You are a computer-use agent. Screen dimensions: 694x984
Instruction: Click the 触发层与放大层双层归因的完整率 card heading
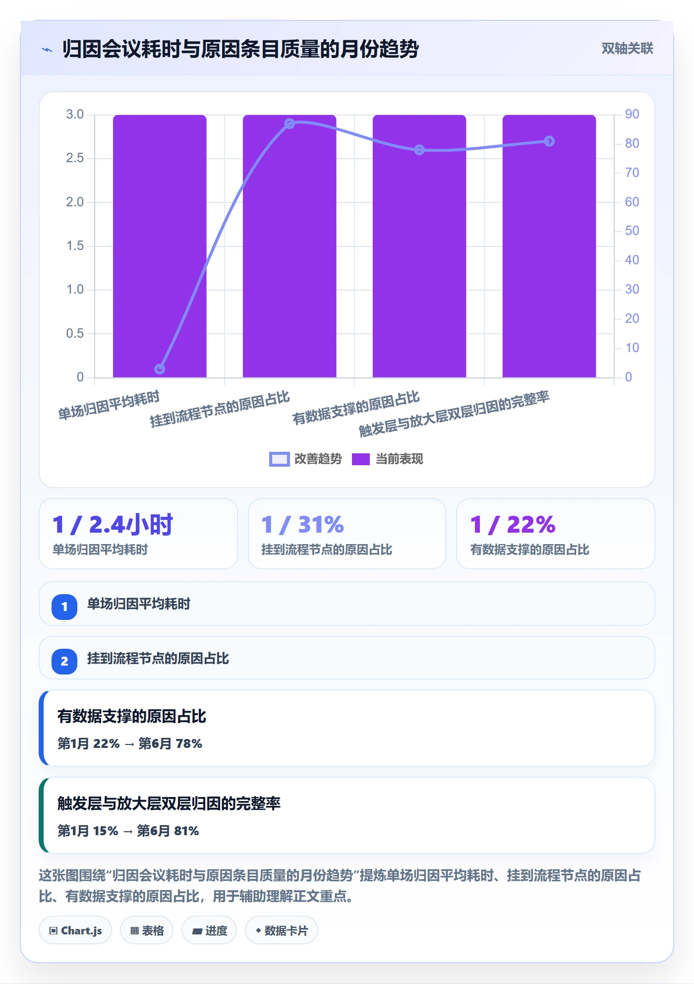(169, 803)
